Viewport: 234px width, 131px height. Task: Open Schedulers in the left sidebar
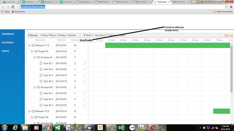[x=8, y=42]
